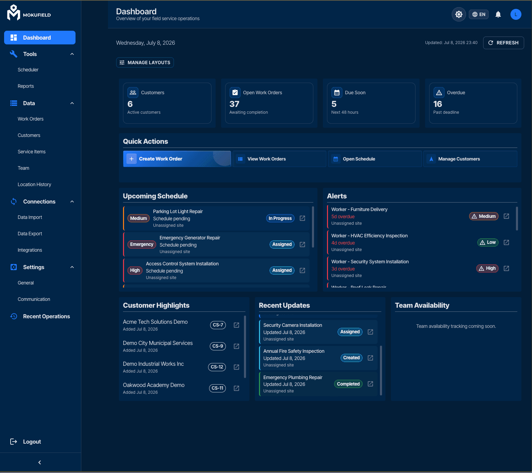Collapse the Connections section
Viewport: 532px width, 473px height.
click(x=72, y=201)
